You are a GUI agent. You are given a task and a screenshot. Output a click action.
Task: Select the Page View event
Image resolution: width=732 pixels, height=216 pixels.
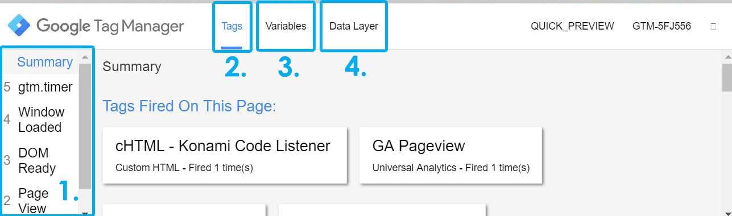(x=33, y=201)
